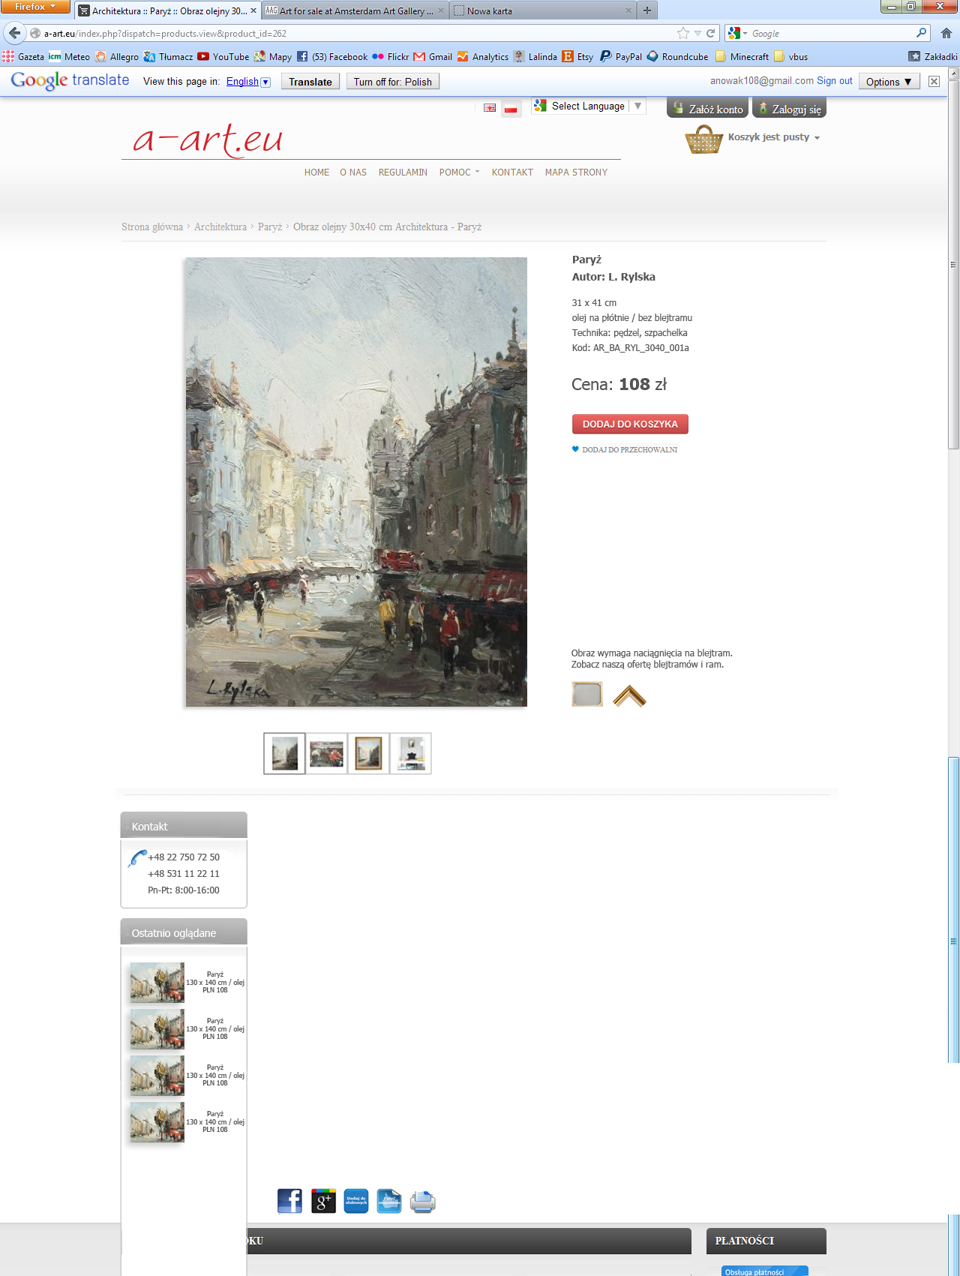Open the Select Language dropdown
Screen dimensions: 960x1276
pyautogui.click(x=589, y=107)
